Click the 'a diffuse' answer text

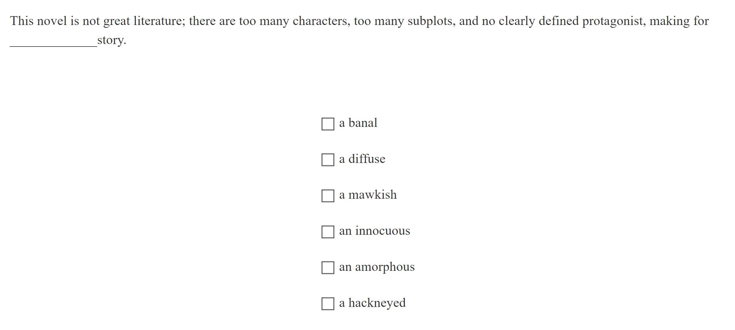pos(362,159)
